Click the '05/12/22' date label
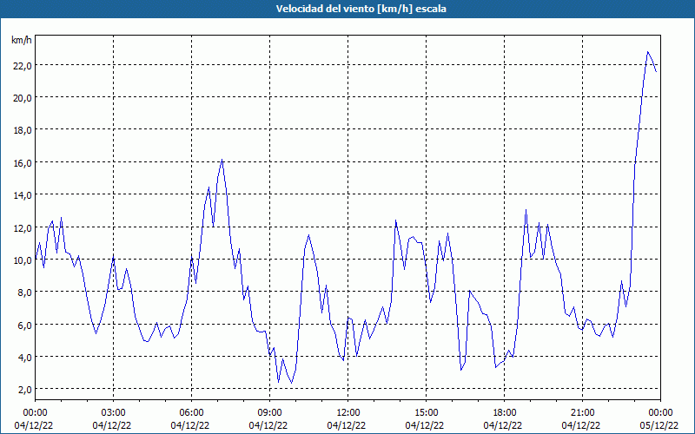This screenshot has height=434, width=695. click(x=659, y=425)
